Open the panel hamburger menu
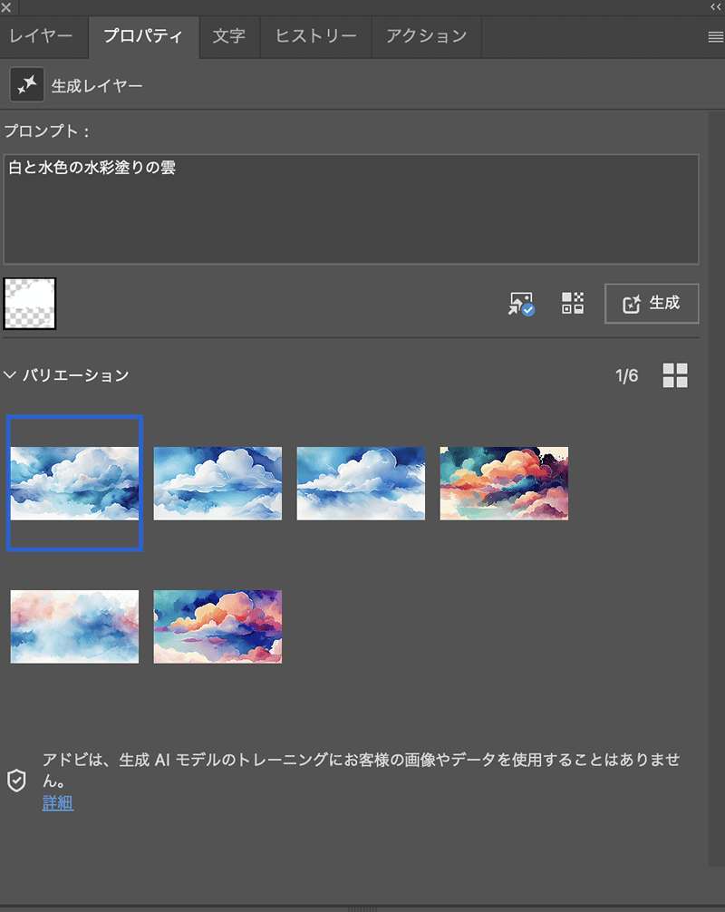This screenshot has width=725, height=912. click(715, 37)
